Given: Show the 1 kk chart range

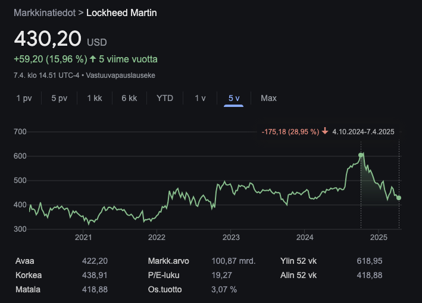Looking at the screenshot, I should tap(95, 98).
